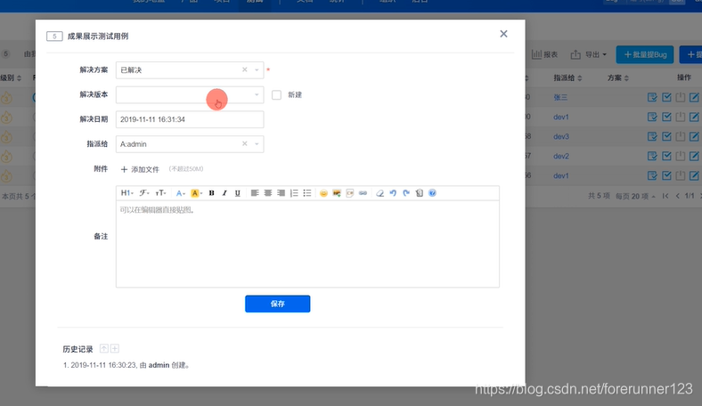Undo the last editor action
Viewport: 702px width, 406px height.
[393, 193]
